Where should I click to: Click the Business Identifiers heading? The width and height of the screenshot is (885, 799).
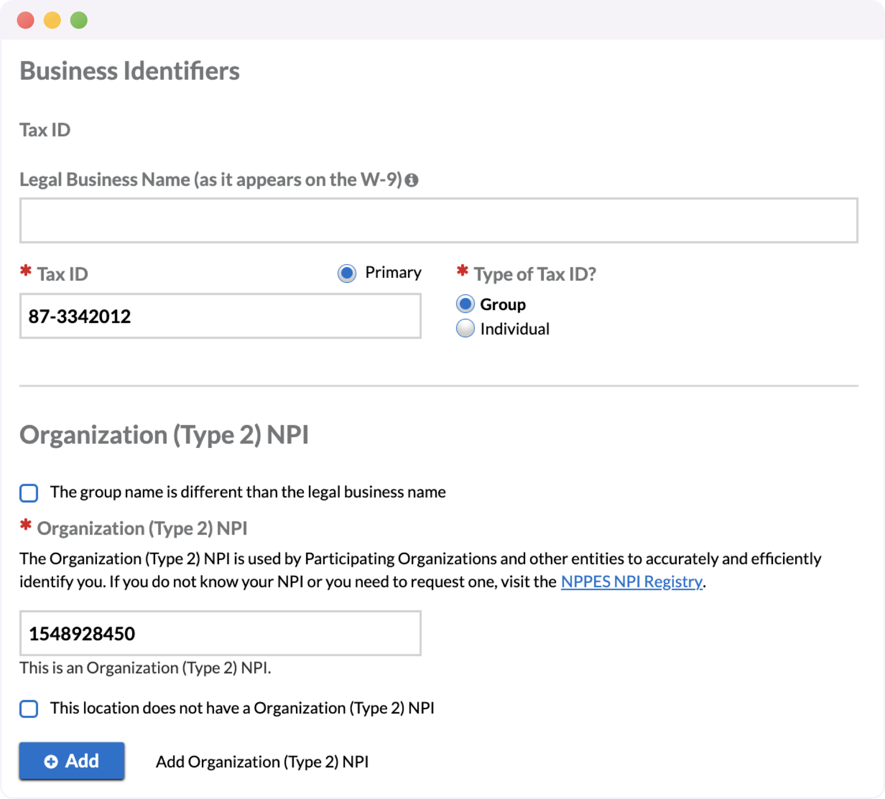pyautogui.click(x=130, y=71)
